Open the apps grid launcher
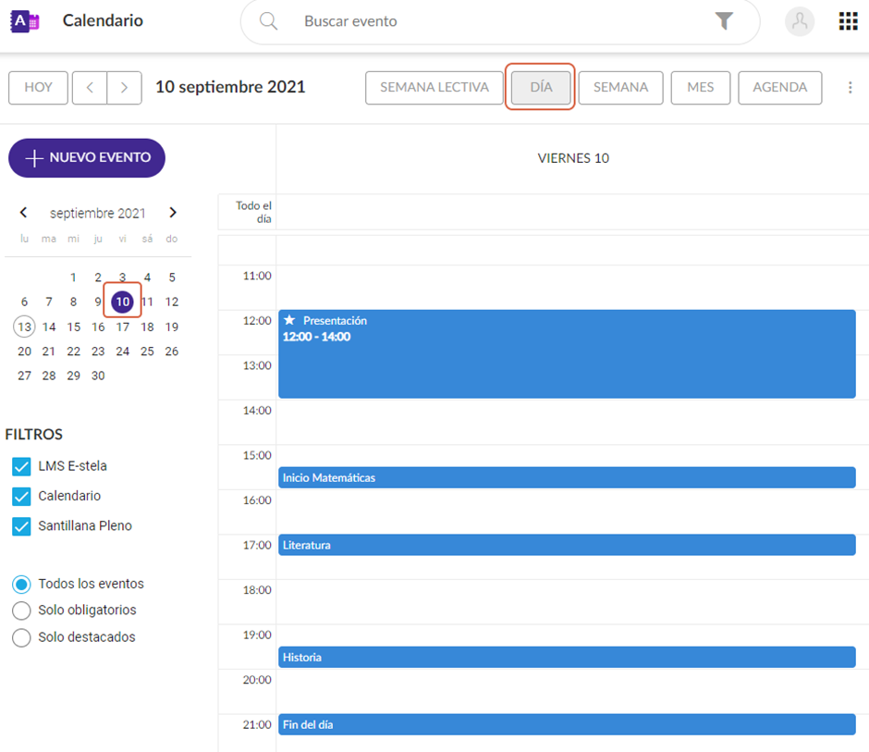Screen dimensions: 869x752 (x=848, y=21)
